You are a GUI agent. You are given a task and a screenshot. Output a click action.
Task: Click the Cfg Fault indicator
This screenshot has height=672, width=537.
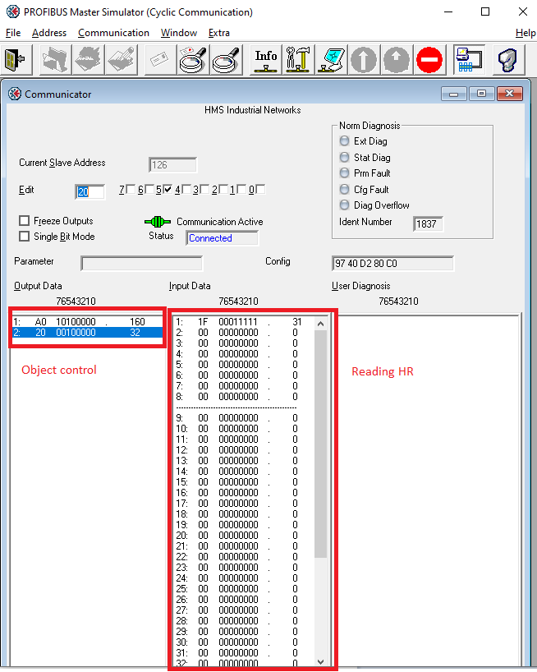(x=344, y=189)
